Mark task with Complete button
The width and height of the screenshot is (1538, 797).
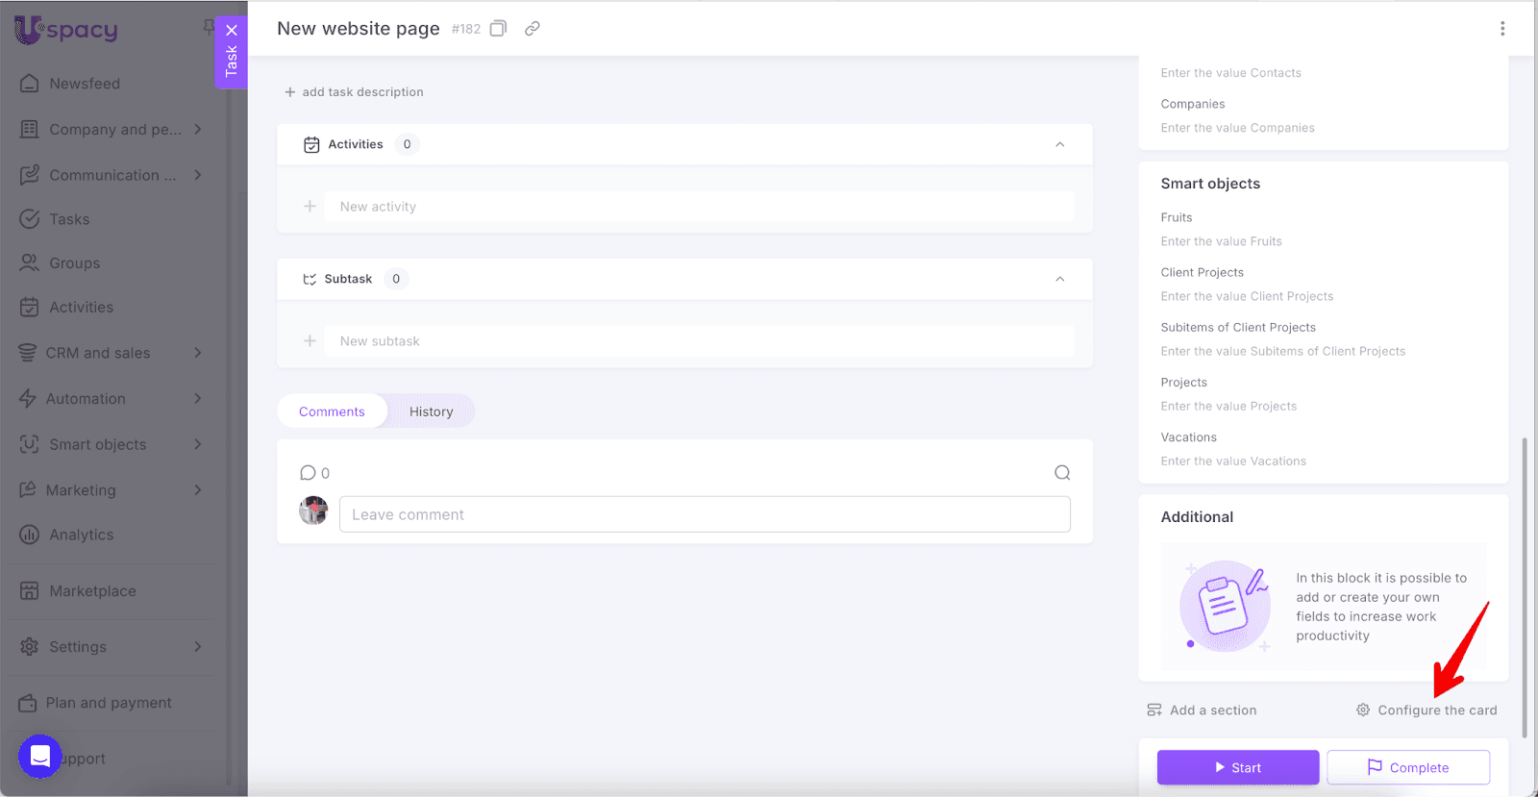(1408, 767)
